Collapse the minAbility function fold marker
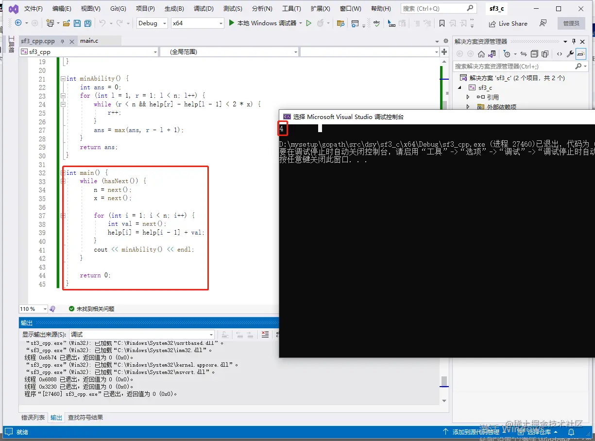This screenshot has height=441, width=595. (63, 78)
